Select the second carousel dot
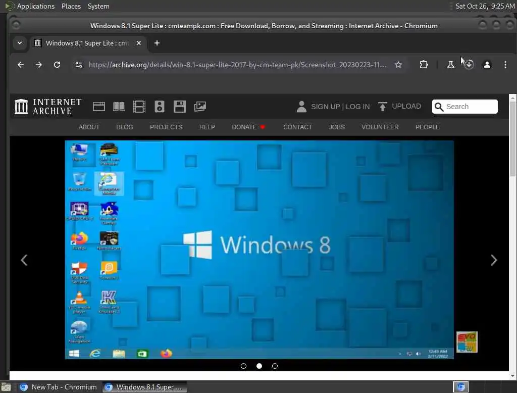 259,366
